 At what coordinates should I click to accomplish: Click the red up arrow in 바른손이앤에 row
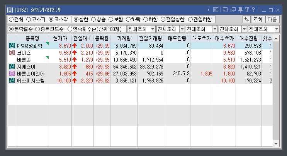[x=75, y=74]
